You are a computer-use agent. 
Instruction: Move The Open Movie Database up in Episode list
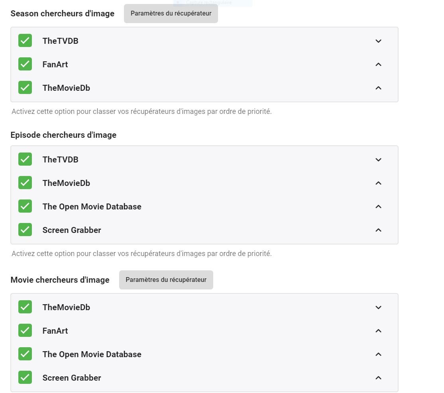click(x=378, y=207)
